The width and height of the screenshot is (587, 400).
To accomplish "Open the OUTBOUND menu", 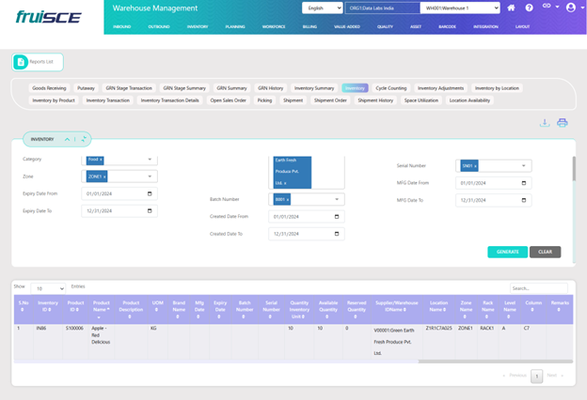I will [159, 27].
